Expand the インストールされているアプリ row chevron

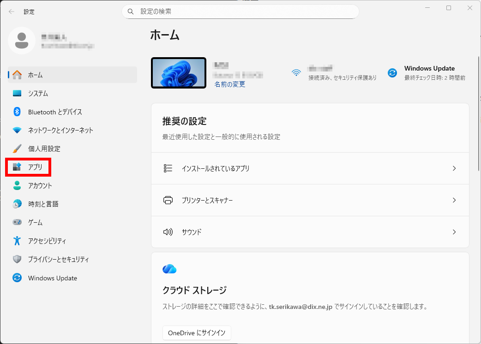click(x=454, y=168)
